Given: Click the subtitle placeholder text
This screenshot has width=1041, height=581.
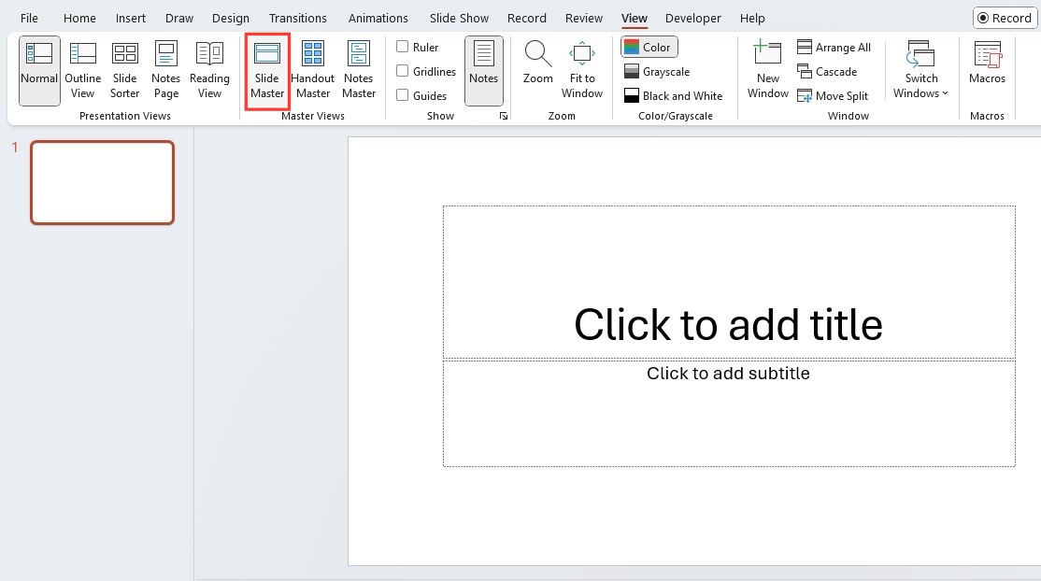Looking at the screenshot, I should coord(728,374).
